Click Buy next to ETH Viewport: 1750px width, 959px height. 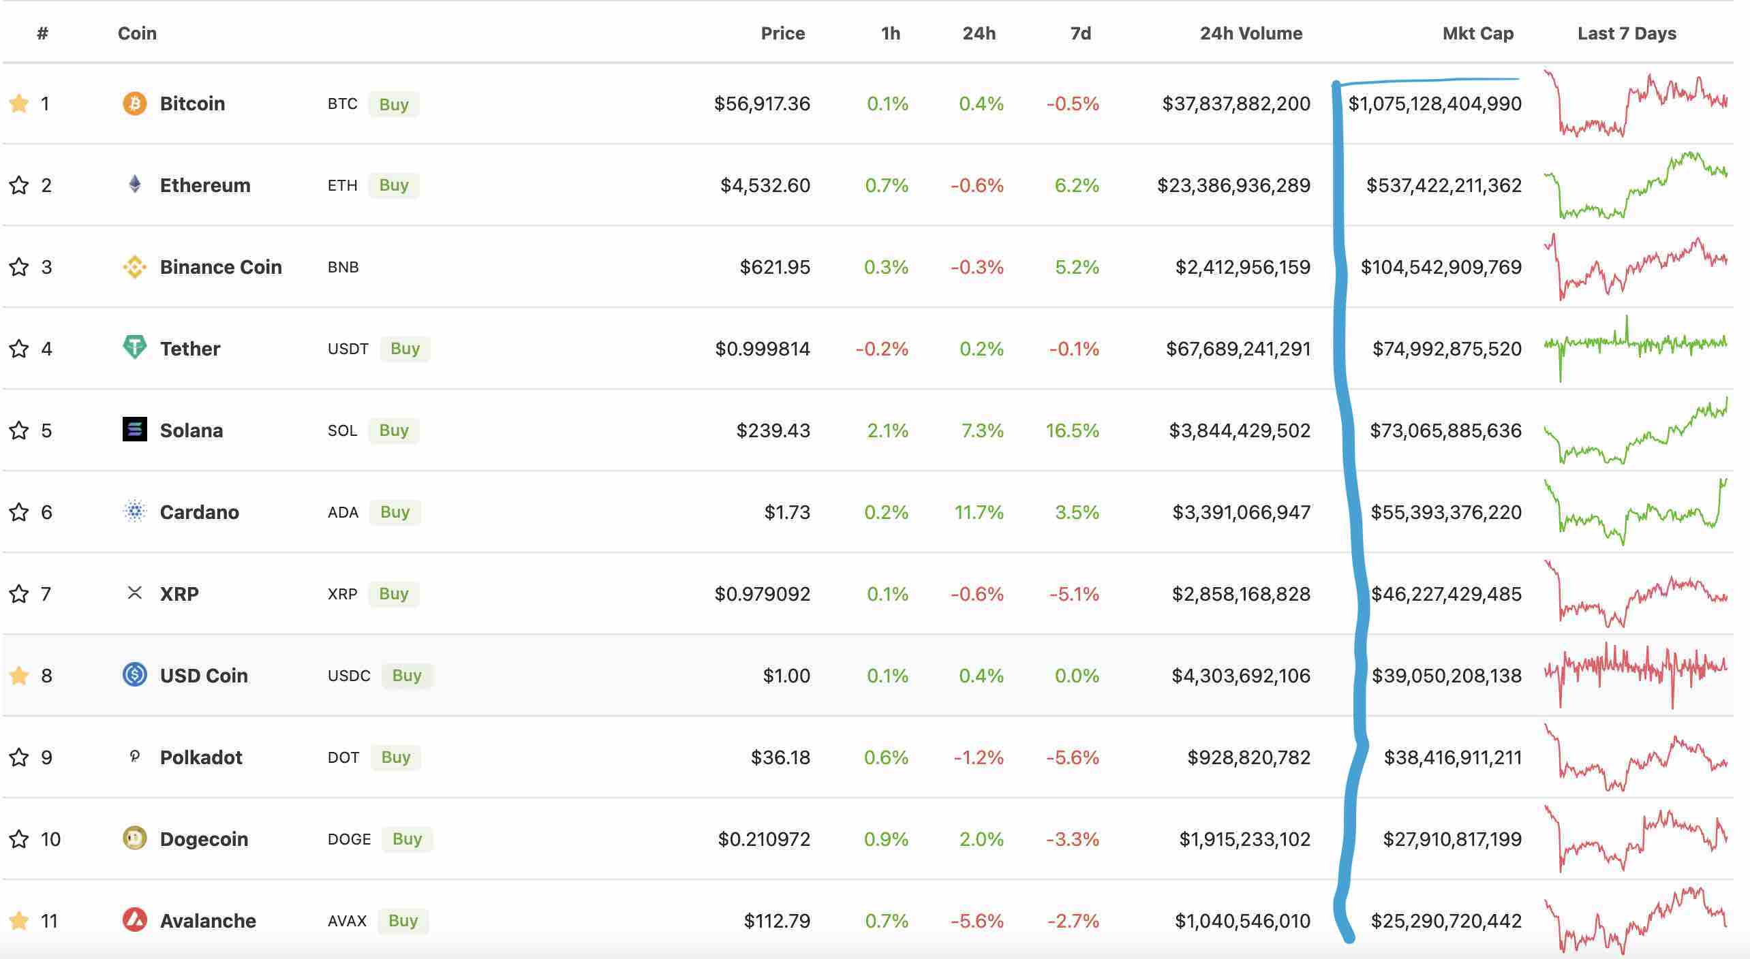pos(394,185)
